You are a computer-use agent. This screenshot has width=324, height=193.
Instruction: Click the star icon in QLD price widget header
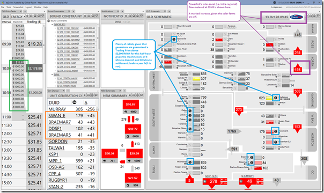(27, 16)
